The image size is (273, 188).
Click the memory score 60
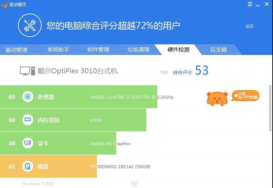(x=12, y=120)
